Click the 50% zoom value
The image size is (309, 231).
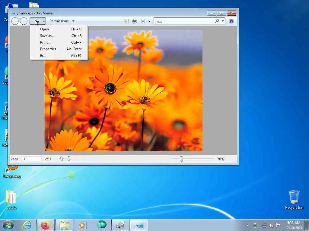tap(221, 159)
